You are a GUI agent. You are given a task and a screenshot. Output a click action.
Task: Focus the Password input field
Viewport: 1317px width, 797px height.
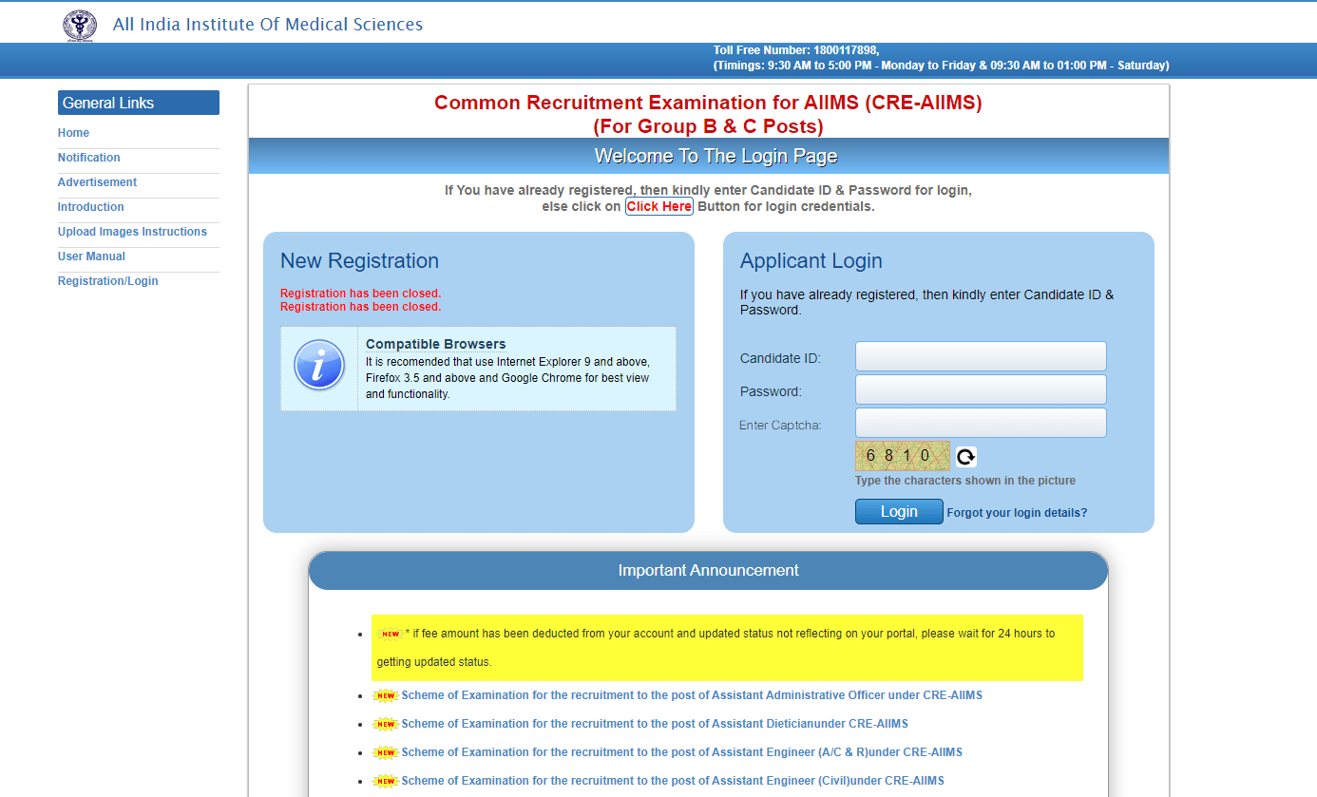tap(981, 389)
